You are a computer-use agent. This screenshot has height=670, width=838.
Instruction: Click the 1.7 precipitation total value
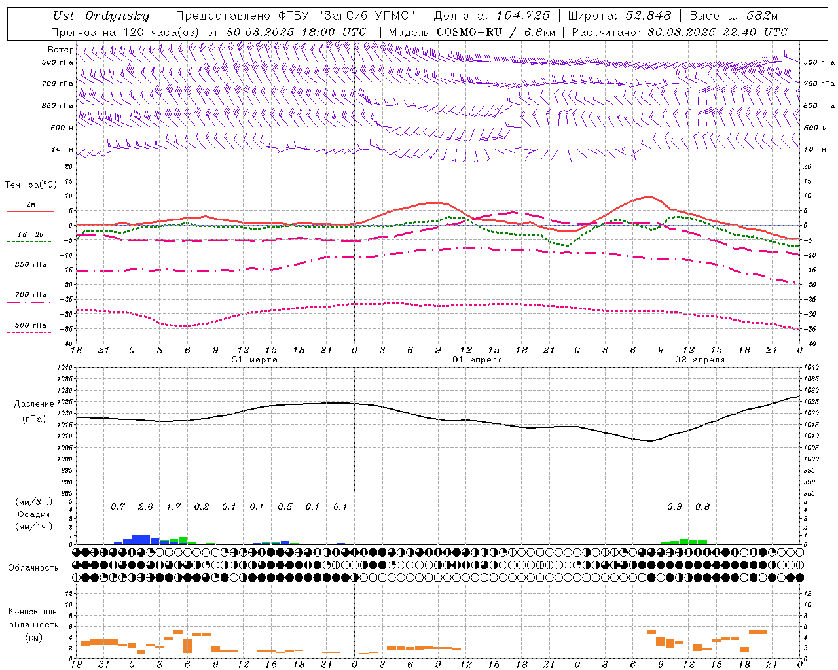point(173,507)
